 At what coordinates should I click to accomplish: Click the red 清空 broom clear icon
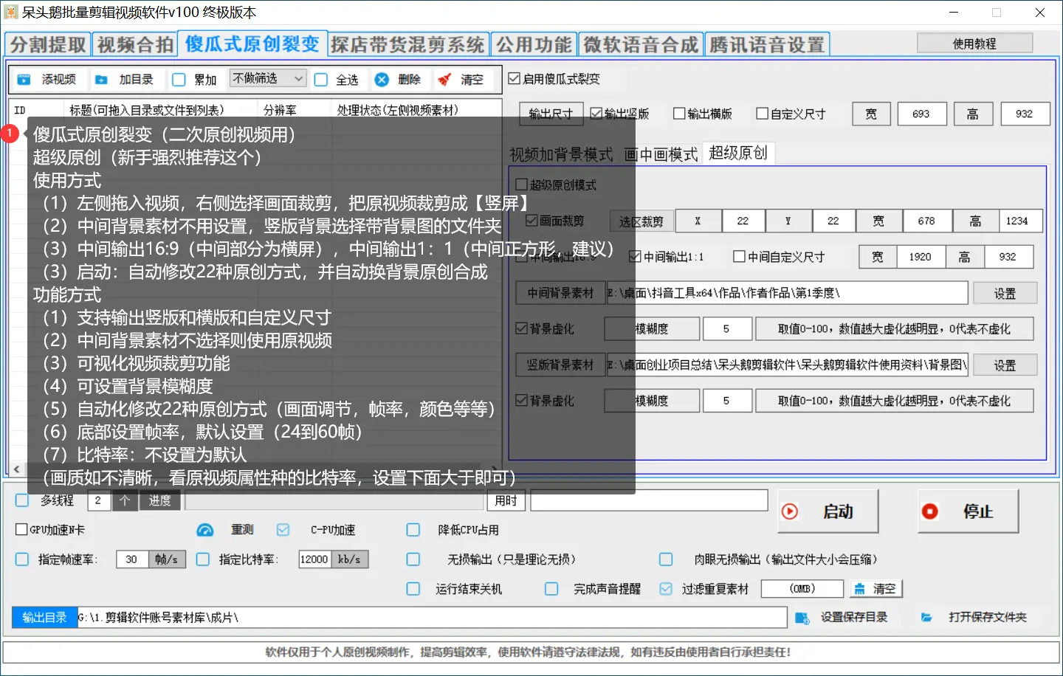443,79
